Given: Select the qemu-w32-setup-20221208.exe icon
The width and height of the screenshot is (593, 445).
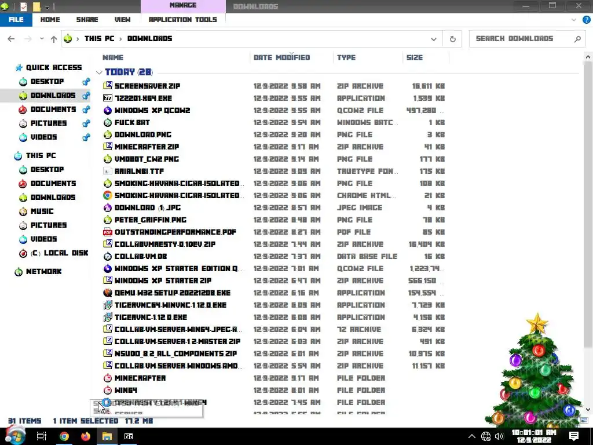Looking at the screenshot, I should [x=108, y=293].
